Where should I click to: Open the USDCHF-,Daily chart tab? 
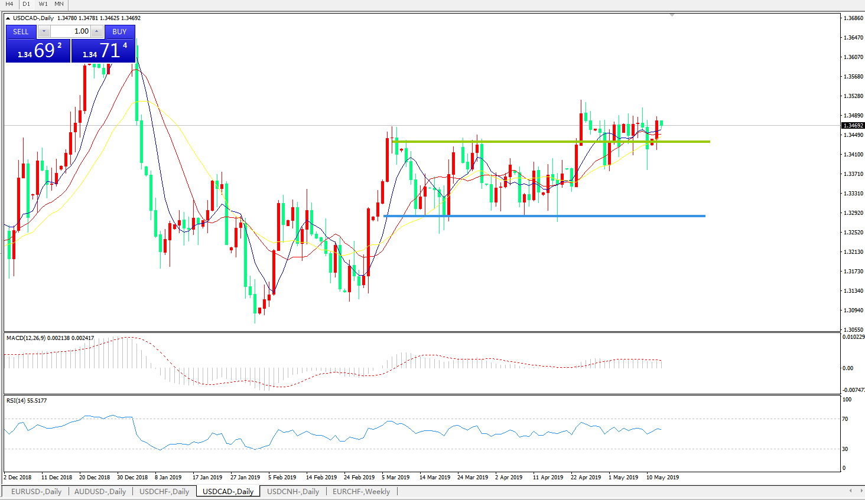164,491
